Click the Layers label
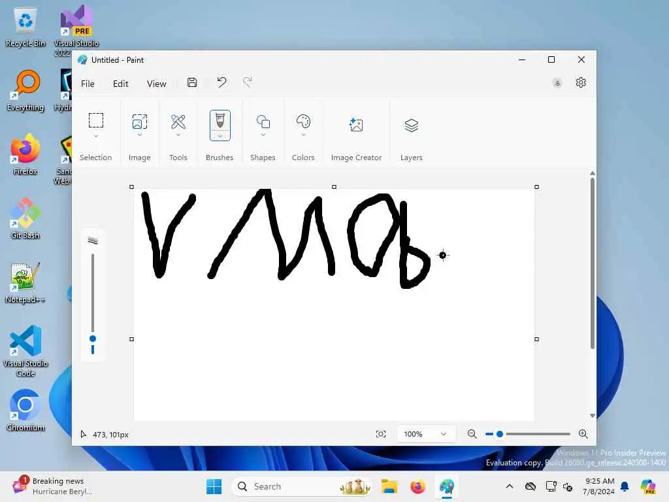This screenshot has width=669, height=502. coord(412,158)
